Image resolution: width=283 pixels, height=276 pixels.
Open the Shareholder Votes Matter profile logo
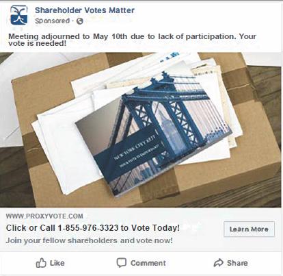click(19, 15)
